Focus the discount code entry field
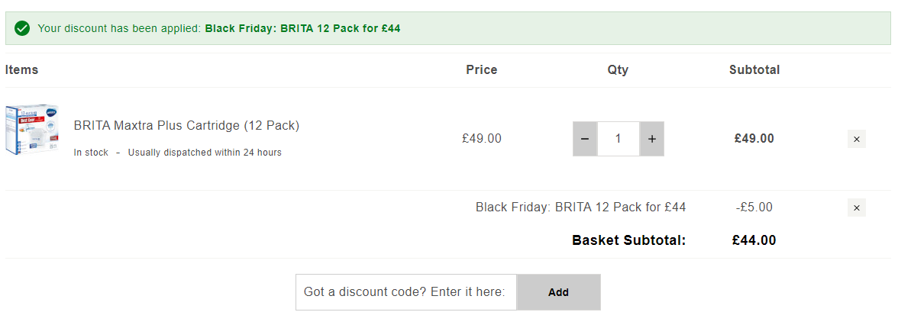The height and width of the screenshot is (325, 898). [x=406, y=291]
